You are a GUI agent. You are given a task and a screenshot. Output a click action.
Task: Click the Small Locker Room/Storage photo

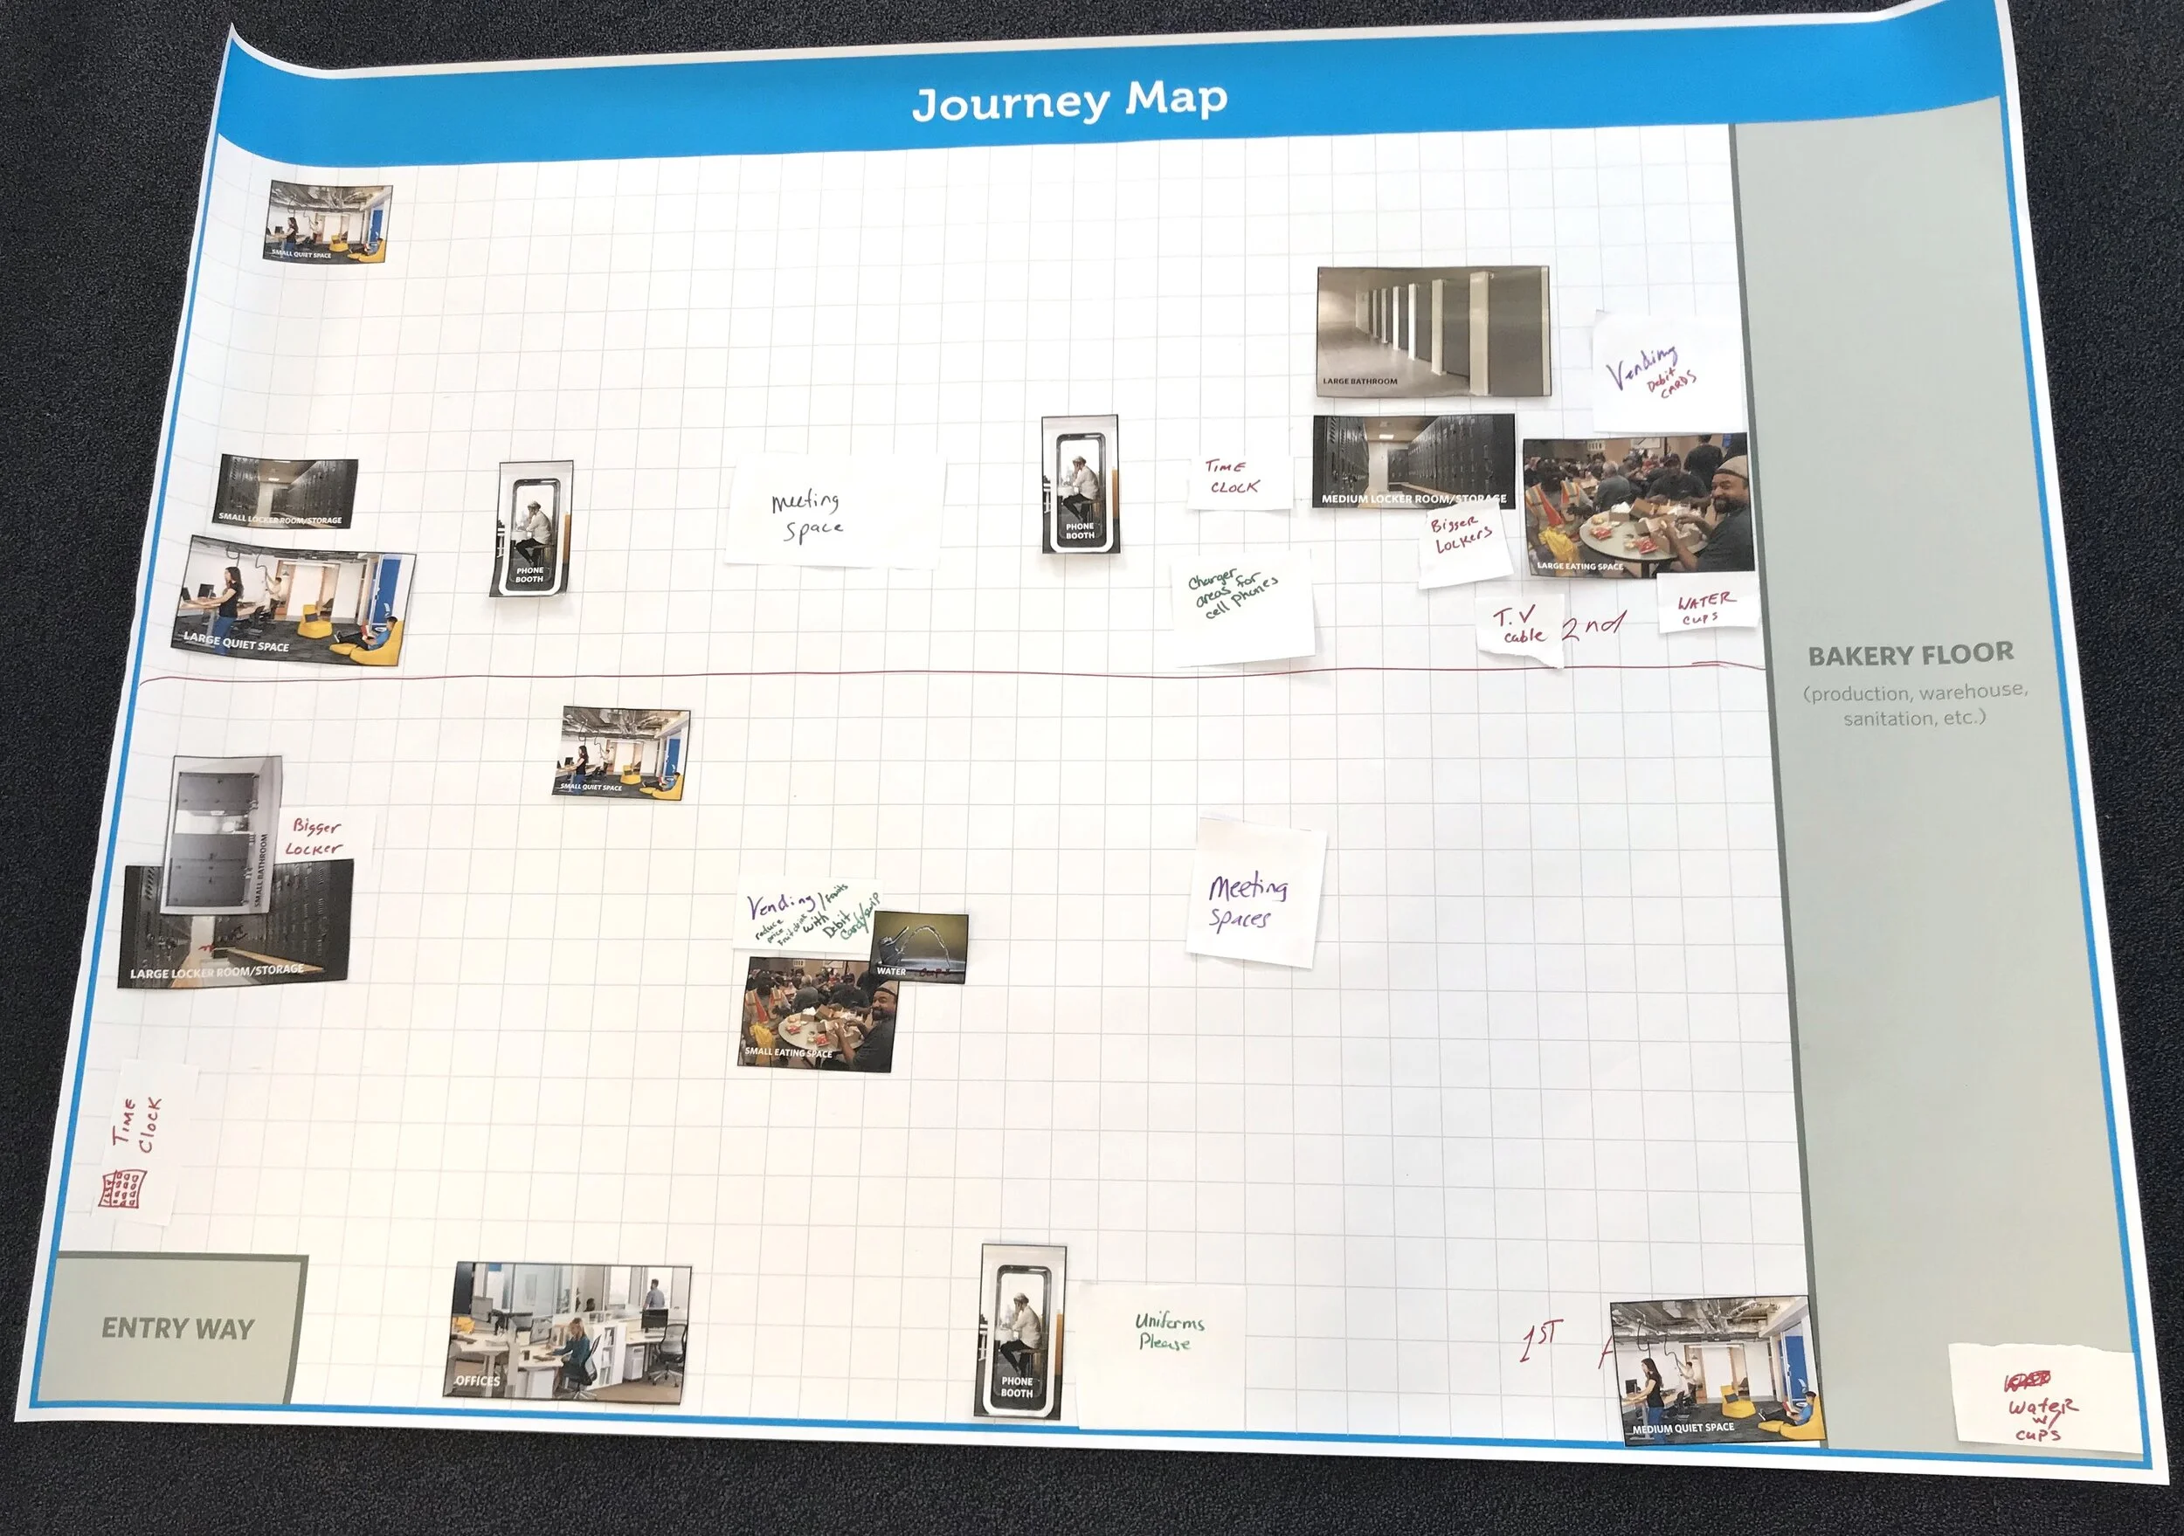286,492
